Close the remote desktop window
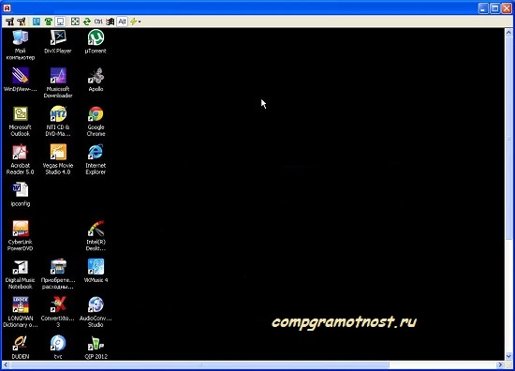This screenshot has width=515, height=371. (x=507, y=8)
